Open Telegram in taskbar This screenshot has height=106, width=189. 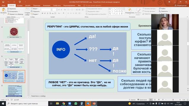pyautogui.click(x=88, y=103)
